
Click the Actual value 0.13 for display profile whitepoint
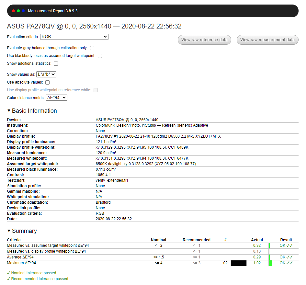click(x=257, y=251)
